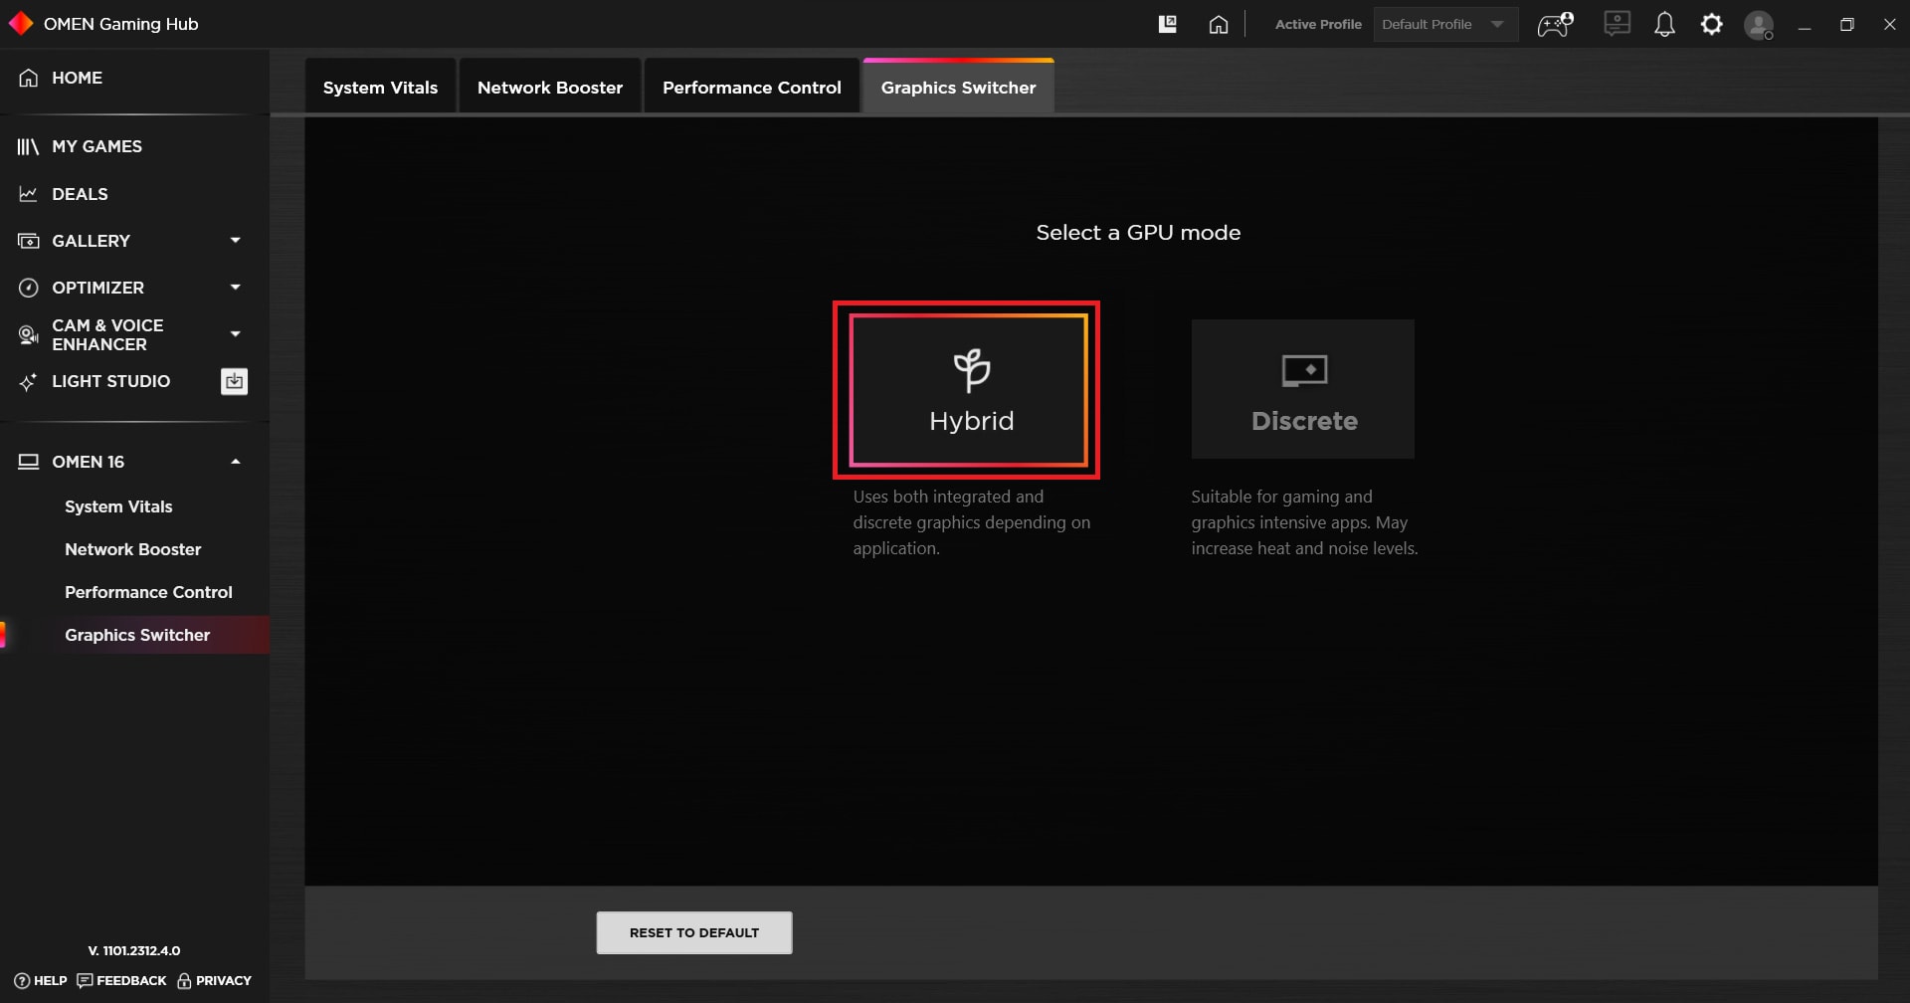Select the Hybrid GPU mode
This screenshot has height=1003, width=1910.
(x=969, y=390)
